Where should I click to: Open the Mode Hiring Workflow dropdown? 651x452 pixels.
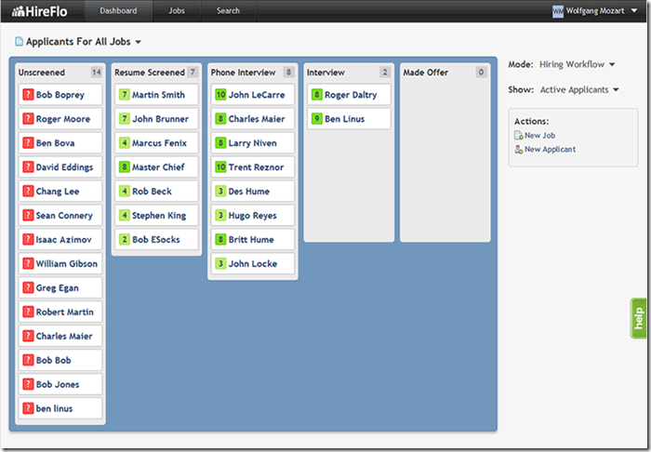tap(577, 64)
